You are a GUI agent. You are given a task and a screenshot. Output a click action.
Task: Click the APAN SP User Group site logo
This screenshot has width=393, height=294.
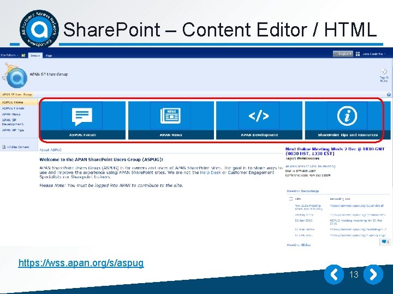point(15,76)
